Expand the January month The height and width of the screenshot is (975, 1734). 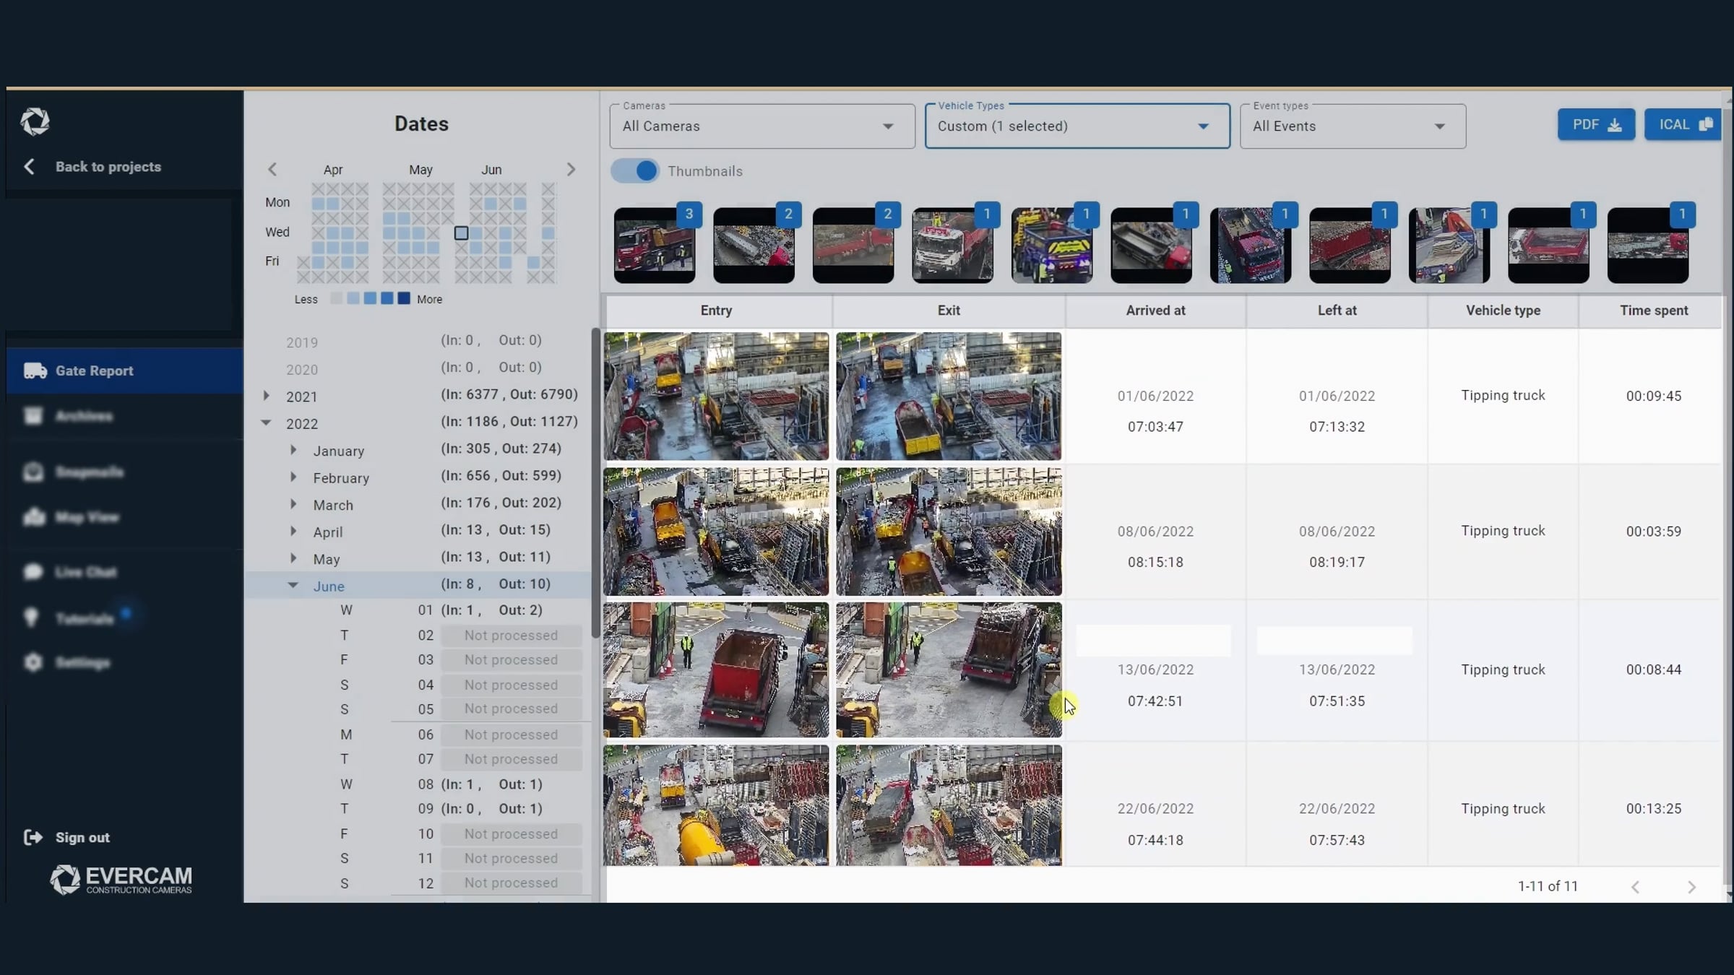pyautogui.click(x=293, y=450)
